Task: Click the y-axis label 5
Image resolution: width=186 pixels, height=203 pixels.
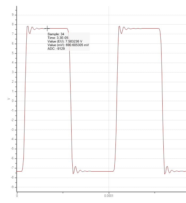Action: pyautogui.click(x=13, y=53)
